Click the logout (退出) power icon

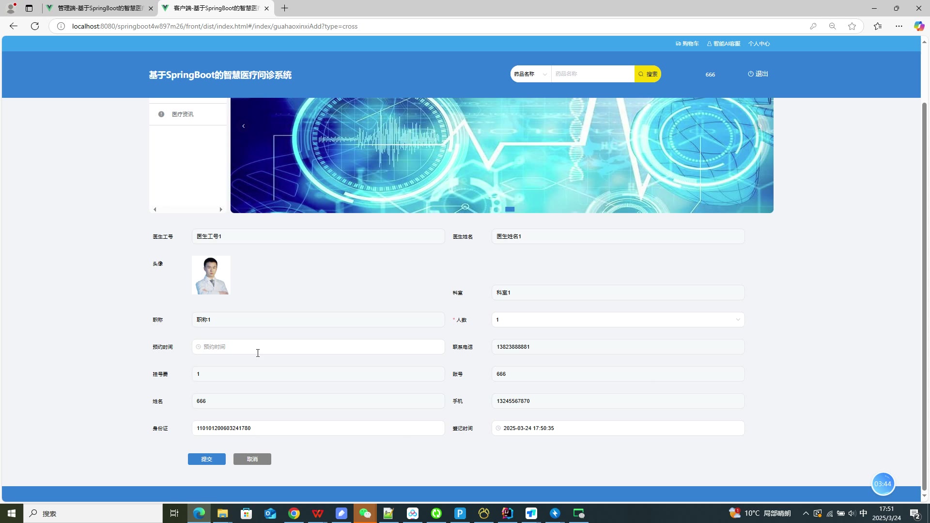pos(751,74)
